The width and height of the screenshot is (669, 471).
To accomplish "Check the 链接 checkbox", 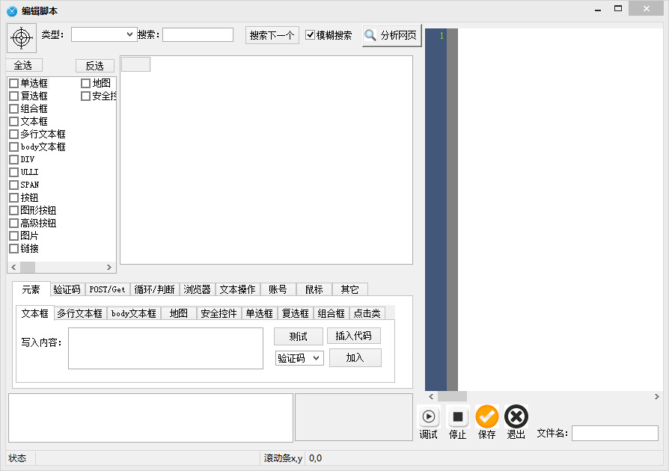I will (12, 248).
